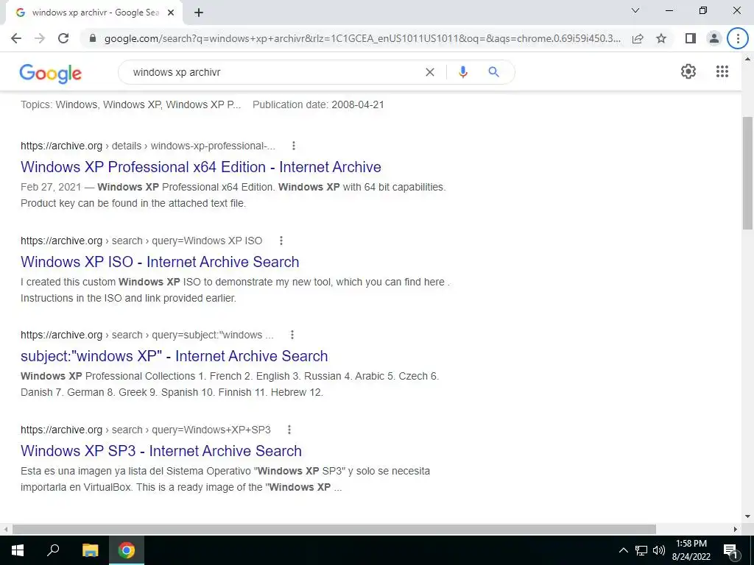Go to the Google homepage logo
This screenshot has height=565, width=754.
coord(51,73)
